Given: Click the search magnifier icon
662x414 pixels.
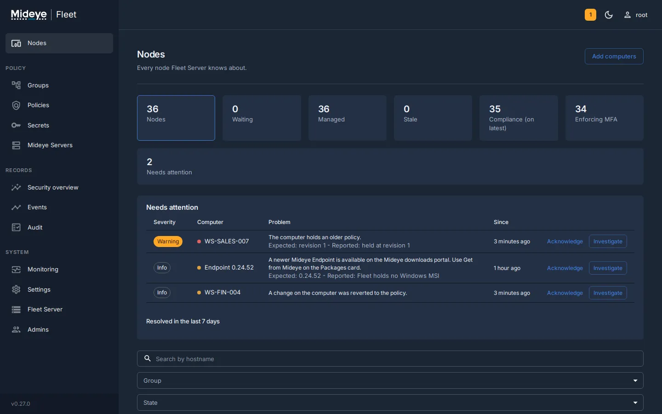Looking at the screenshot, I should (148, 358).
